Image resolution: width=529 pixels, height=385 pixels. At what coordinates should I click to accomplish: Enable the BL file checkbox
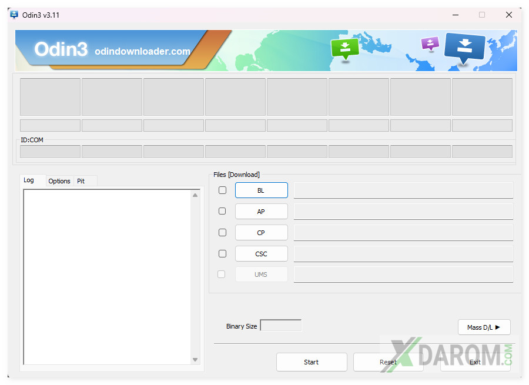[x=222, y=190]
